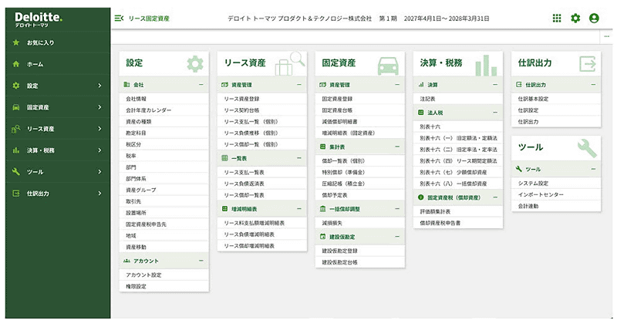The image size is (617, 327).
Task: Click the sidebar リース資産 icon
Action: click(x=15, y=129)
